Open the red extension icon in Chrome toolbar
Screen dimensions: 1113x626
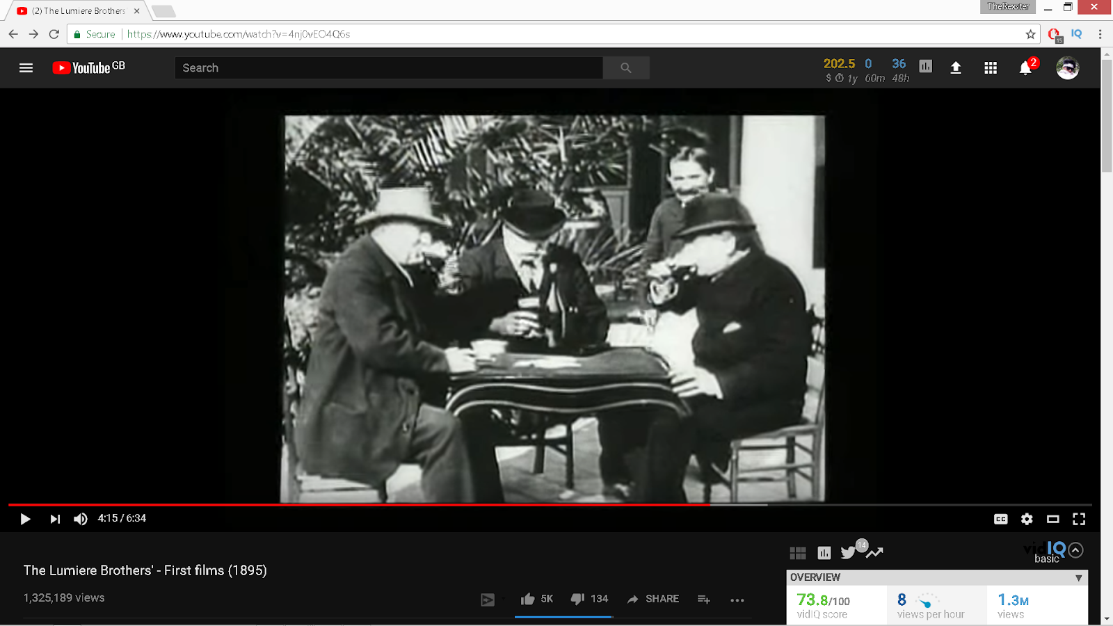pyautogui.click(x=1055, y=35)
